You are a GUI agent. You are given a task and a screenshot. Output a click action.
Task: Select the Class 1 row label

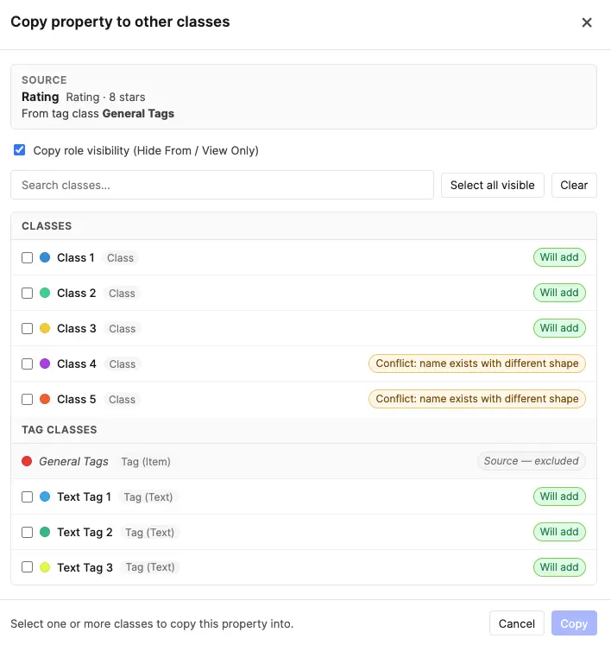76,257
